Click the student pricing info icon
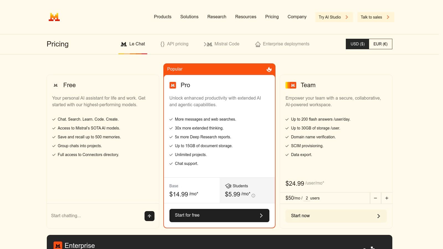Image resolution: width=443 pixels, height=249 pixels. tap(253, 196)
